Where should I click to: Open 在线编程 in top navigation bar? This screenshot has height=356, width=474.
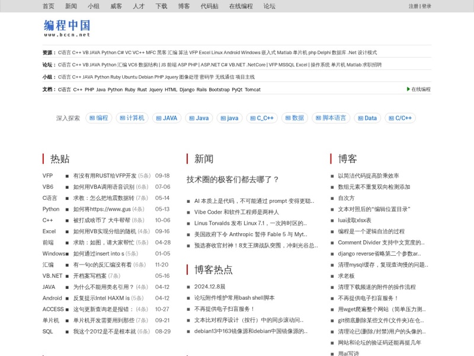click(x=241, y=6)
